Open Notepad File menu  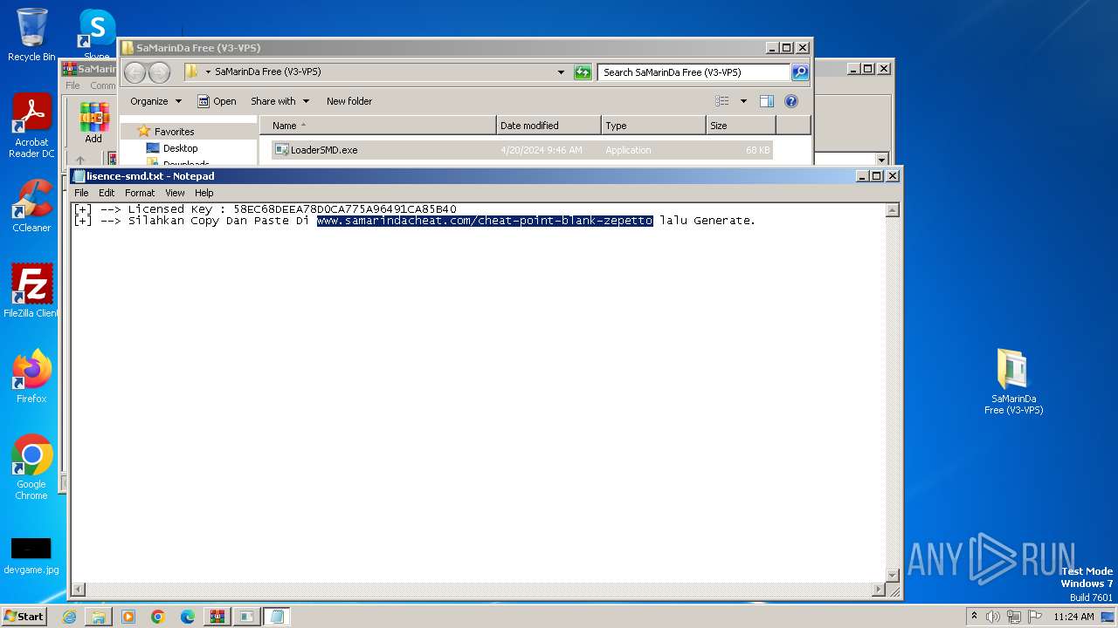pos(81,193)
